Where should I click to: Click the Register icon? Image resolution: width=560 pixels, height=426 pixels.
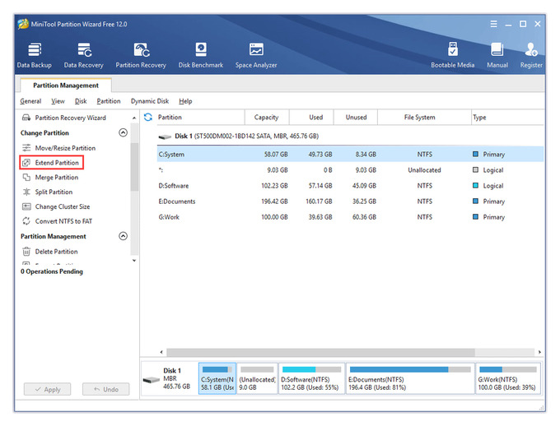coord(531,55)
